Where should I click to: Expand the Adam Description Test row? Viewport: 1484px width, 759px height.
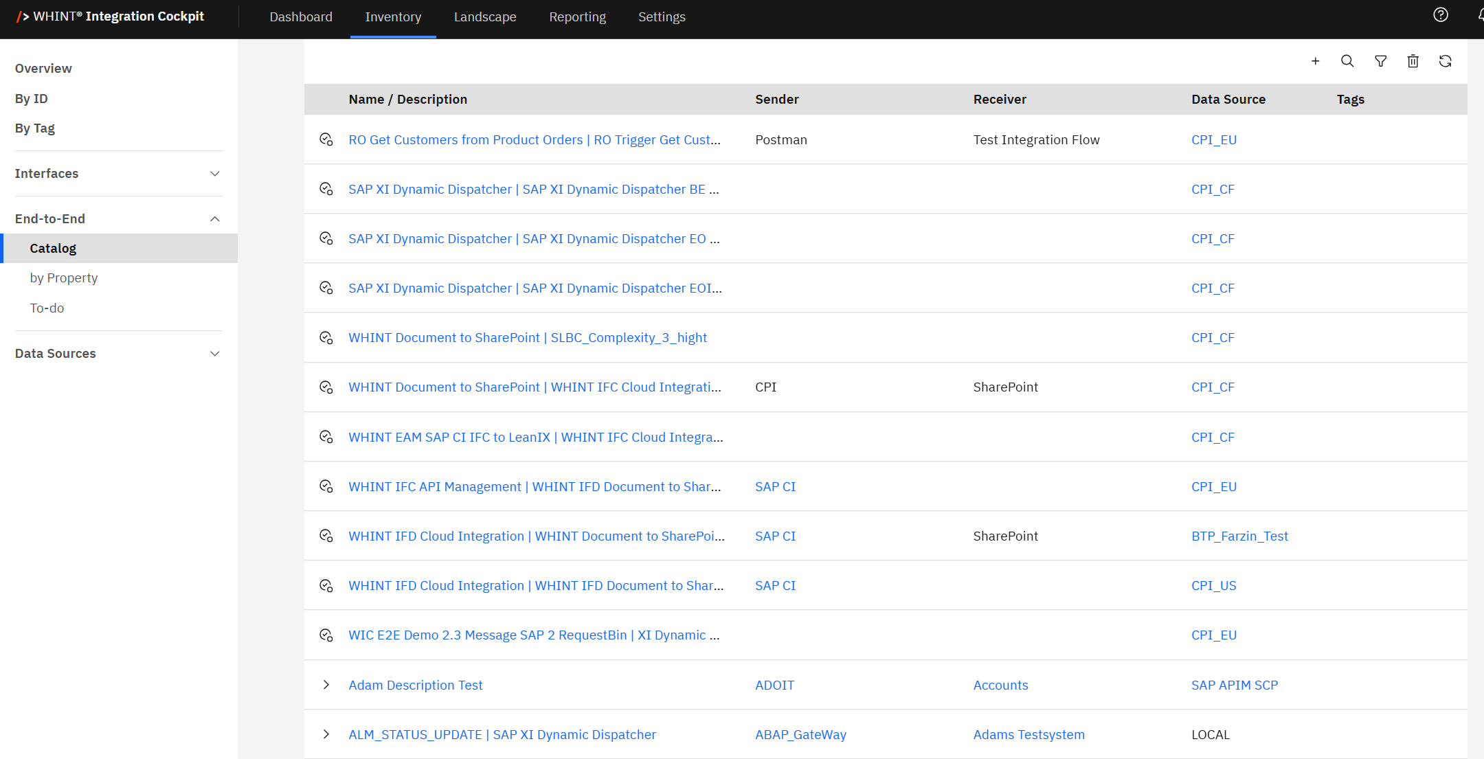(326, 685)
